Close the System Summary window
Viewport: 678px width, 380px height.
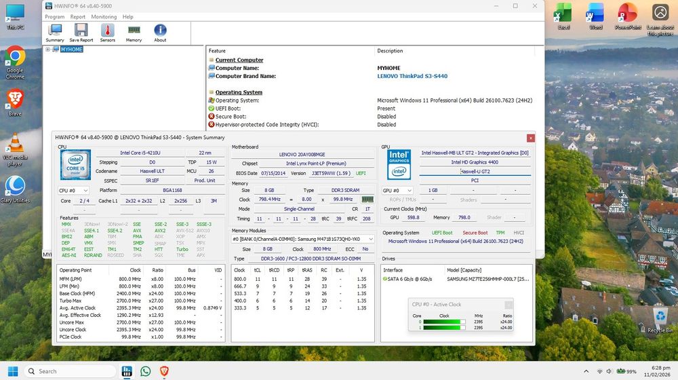(531, 138)
